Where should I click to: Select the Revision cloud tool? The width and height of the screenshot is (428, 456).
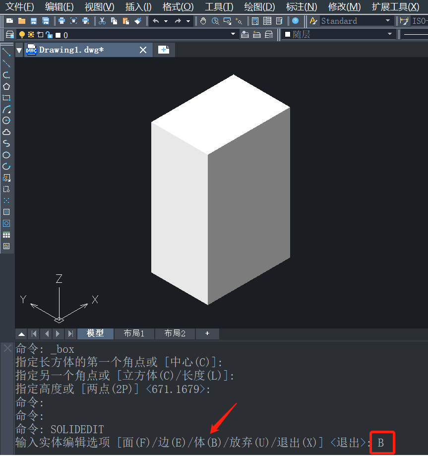point(6,132)
